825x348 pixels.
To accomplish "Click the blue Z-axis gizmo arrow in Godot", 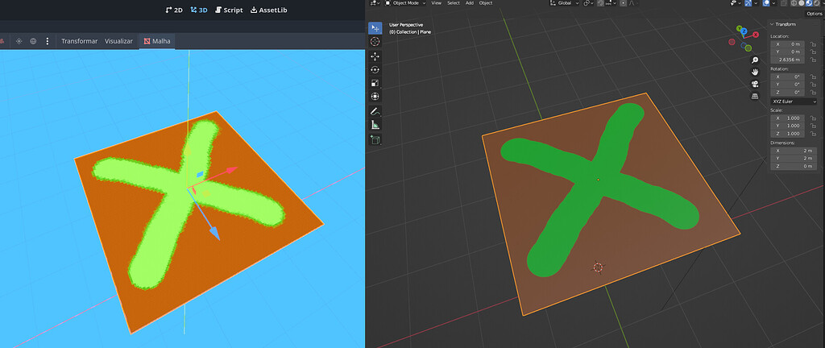I will 214,232.
